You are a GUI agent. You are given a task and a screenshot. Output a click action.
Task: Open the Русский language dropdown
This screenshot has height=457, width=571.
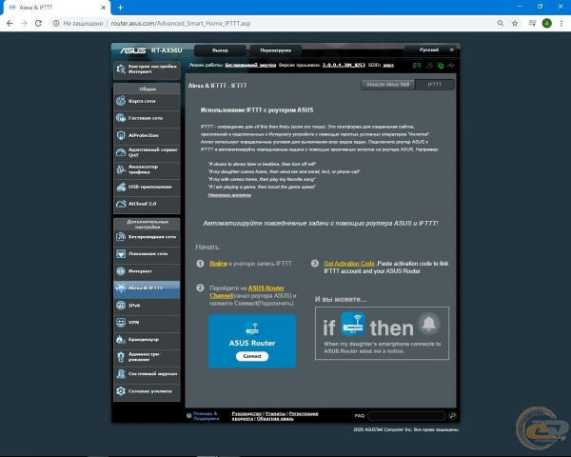(430, 50)
